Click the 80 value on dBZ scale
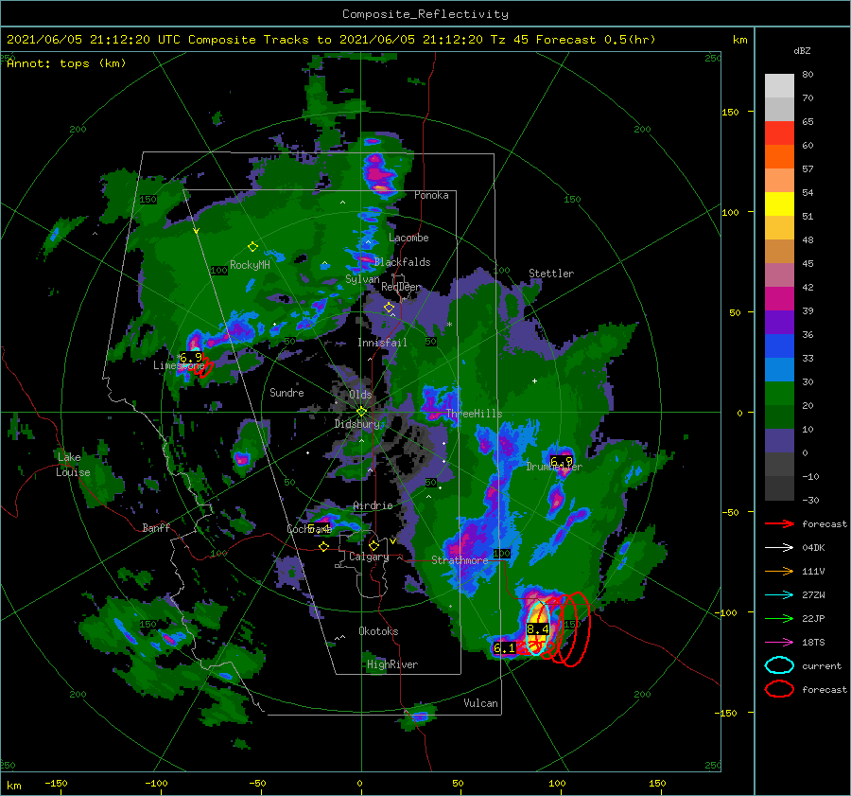The image size is (851, 796). 808,75
